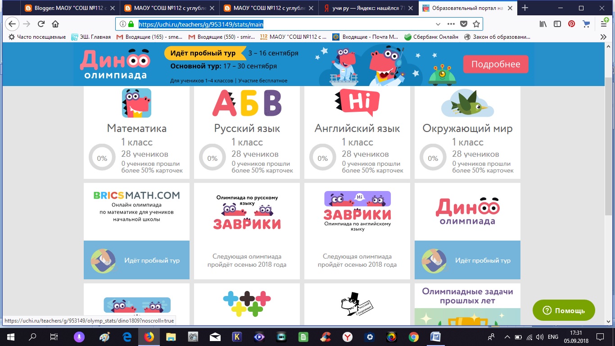Show more bookmarks toolbar items chevron
The width and height of the screenshot is (615, 346).
point(604,37)
